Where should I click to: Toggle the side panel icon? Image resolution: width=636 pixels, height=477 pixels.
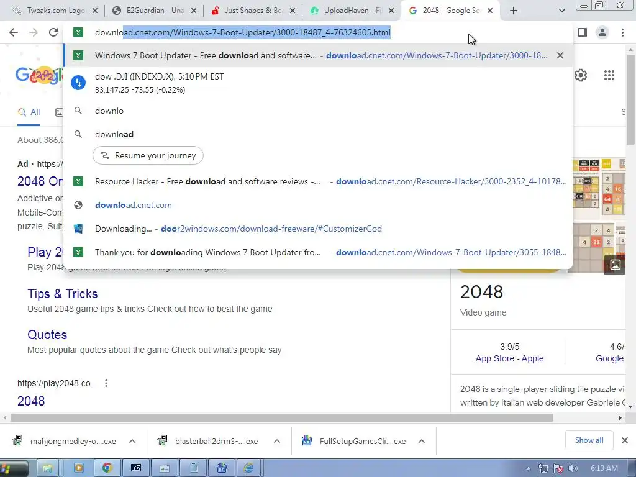(583, 32)
